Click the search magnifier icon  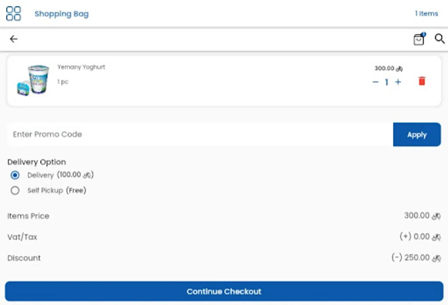tap(440, 39)
